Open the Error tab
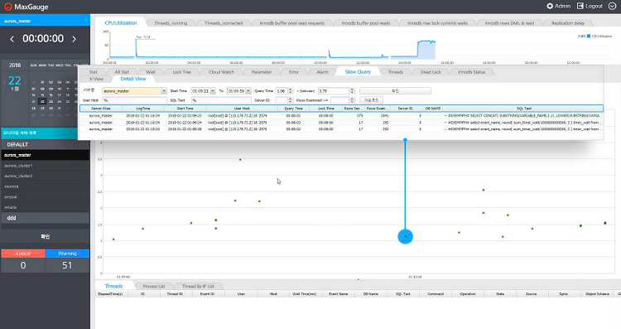This screenshot has width=621, height=329. click(x=293, y=72)
